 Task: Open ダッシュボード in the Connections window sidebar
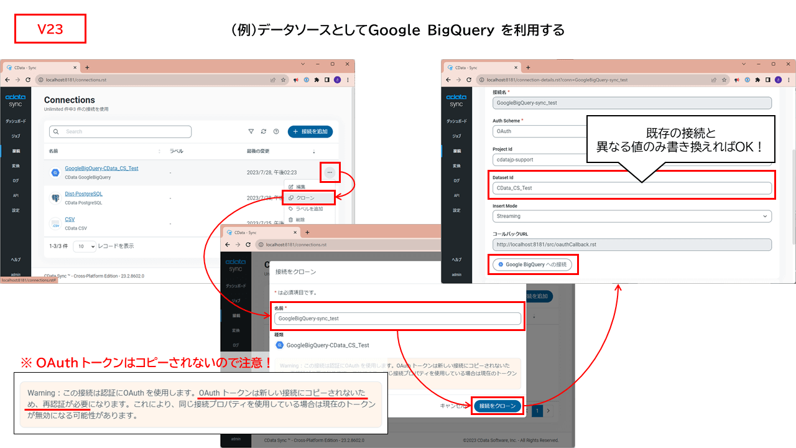pos(15,121)
